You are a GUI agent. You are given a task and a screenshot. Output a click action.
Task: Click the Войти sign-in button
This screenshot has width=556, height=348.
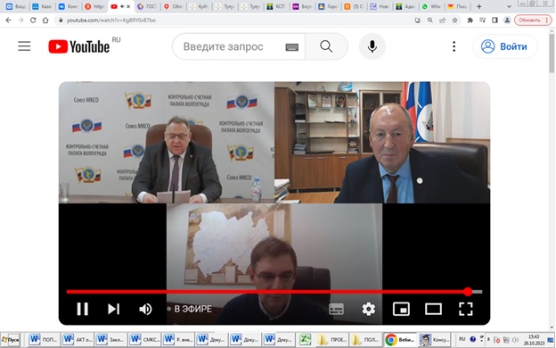click(505, 46)
